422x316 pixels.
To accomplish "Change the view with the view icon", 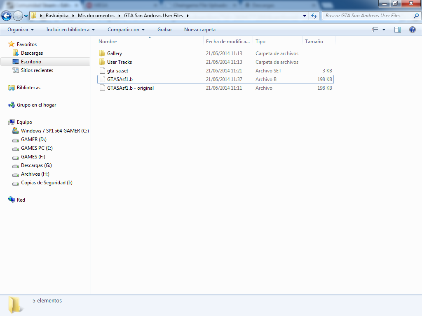I will 375,30.
